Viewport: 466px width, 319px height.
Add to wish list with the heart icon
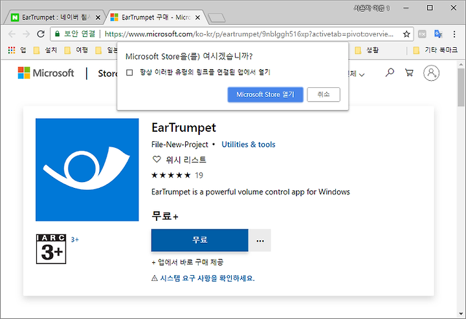157,159
